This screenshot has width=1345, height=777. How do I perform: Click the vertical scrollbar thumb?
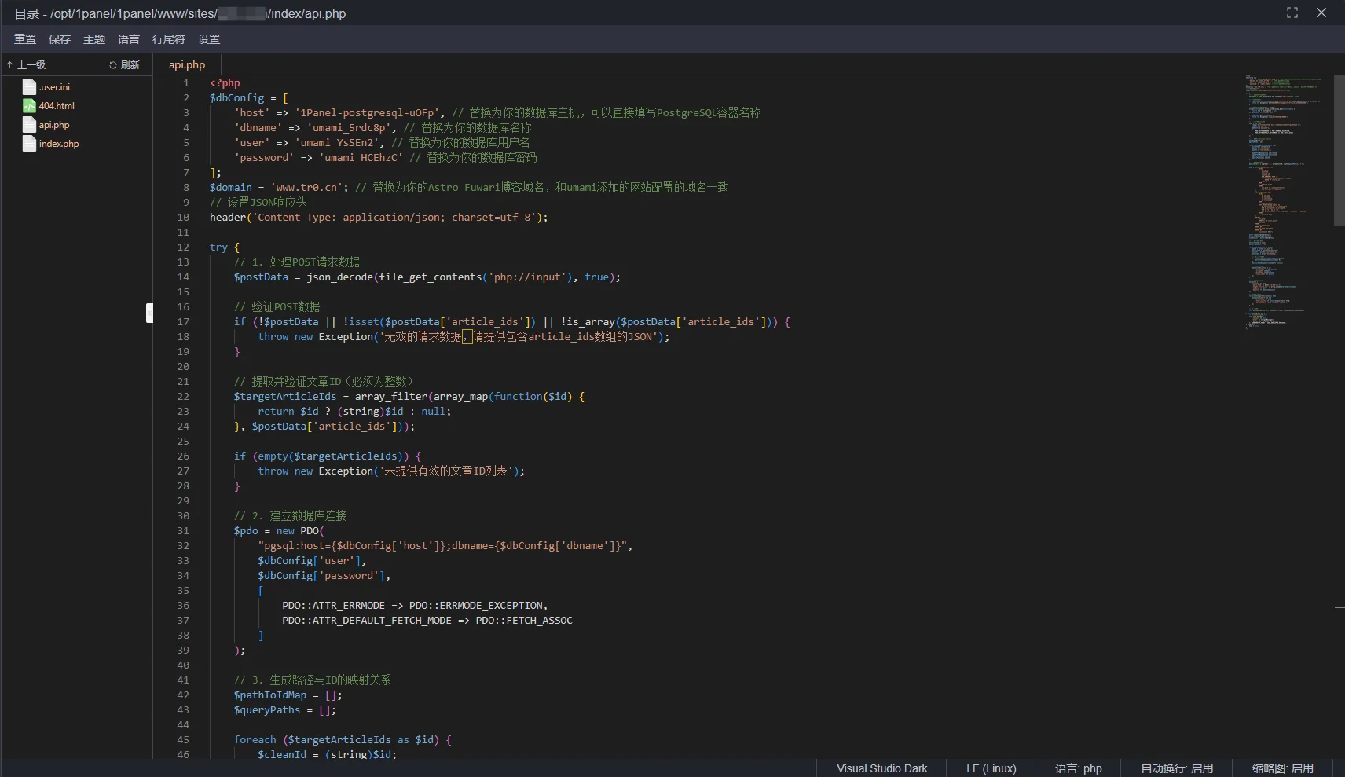1340,151
